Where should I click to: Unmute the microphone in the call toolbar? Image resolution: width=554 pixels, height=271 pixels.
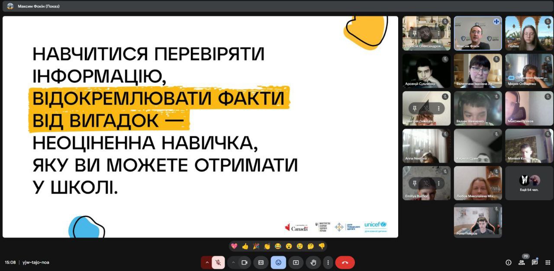click(x=219, y=262)
